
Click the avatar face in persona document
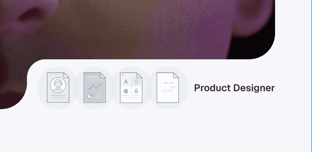[x=58, y=85]
